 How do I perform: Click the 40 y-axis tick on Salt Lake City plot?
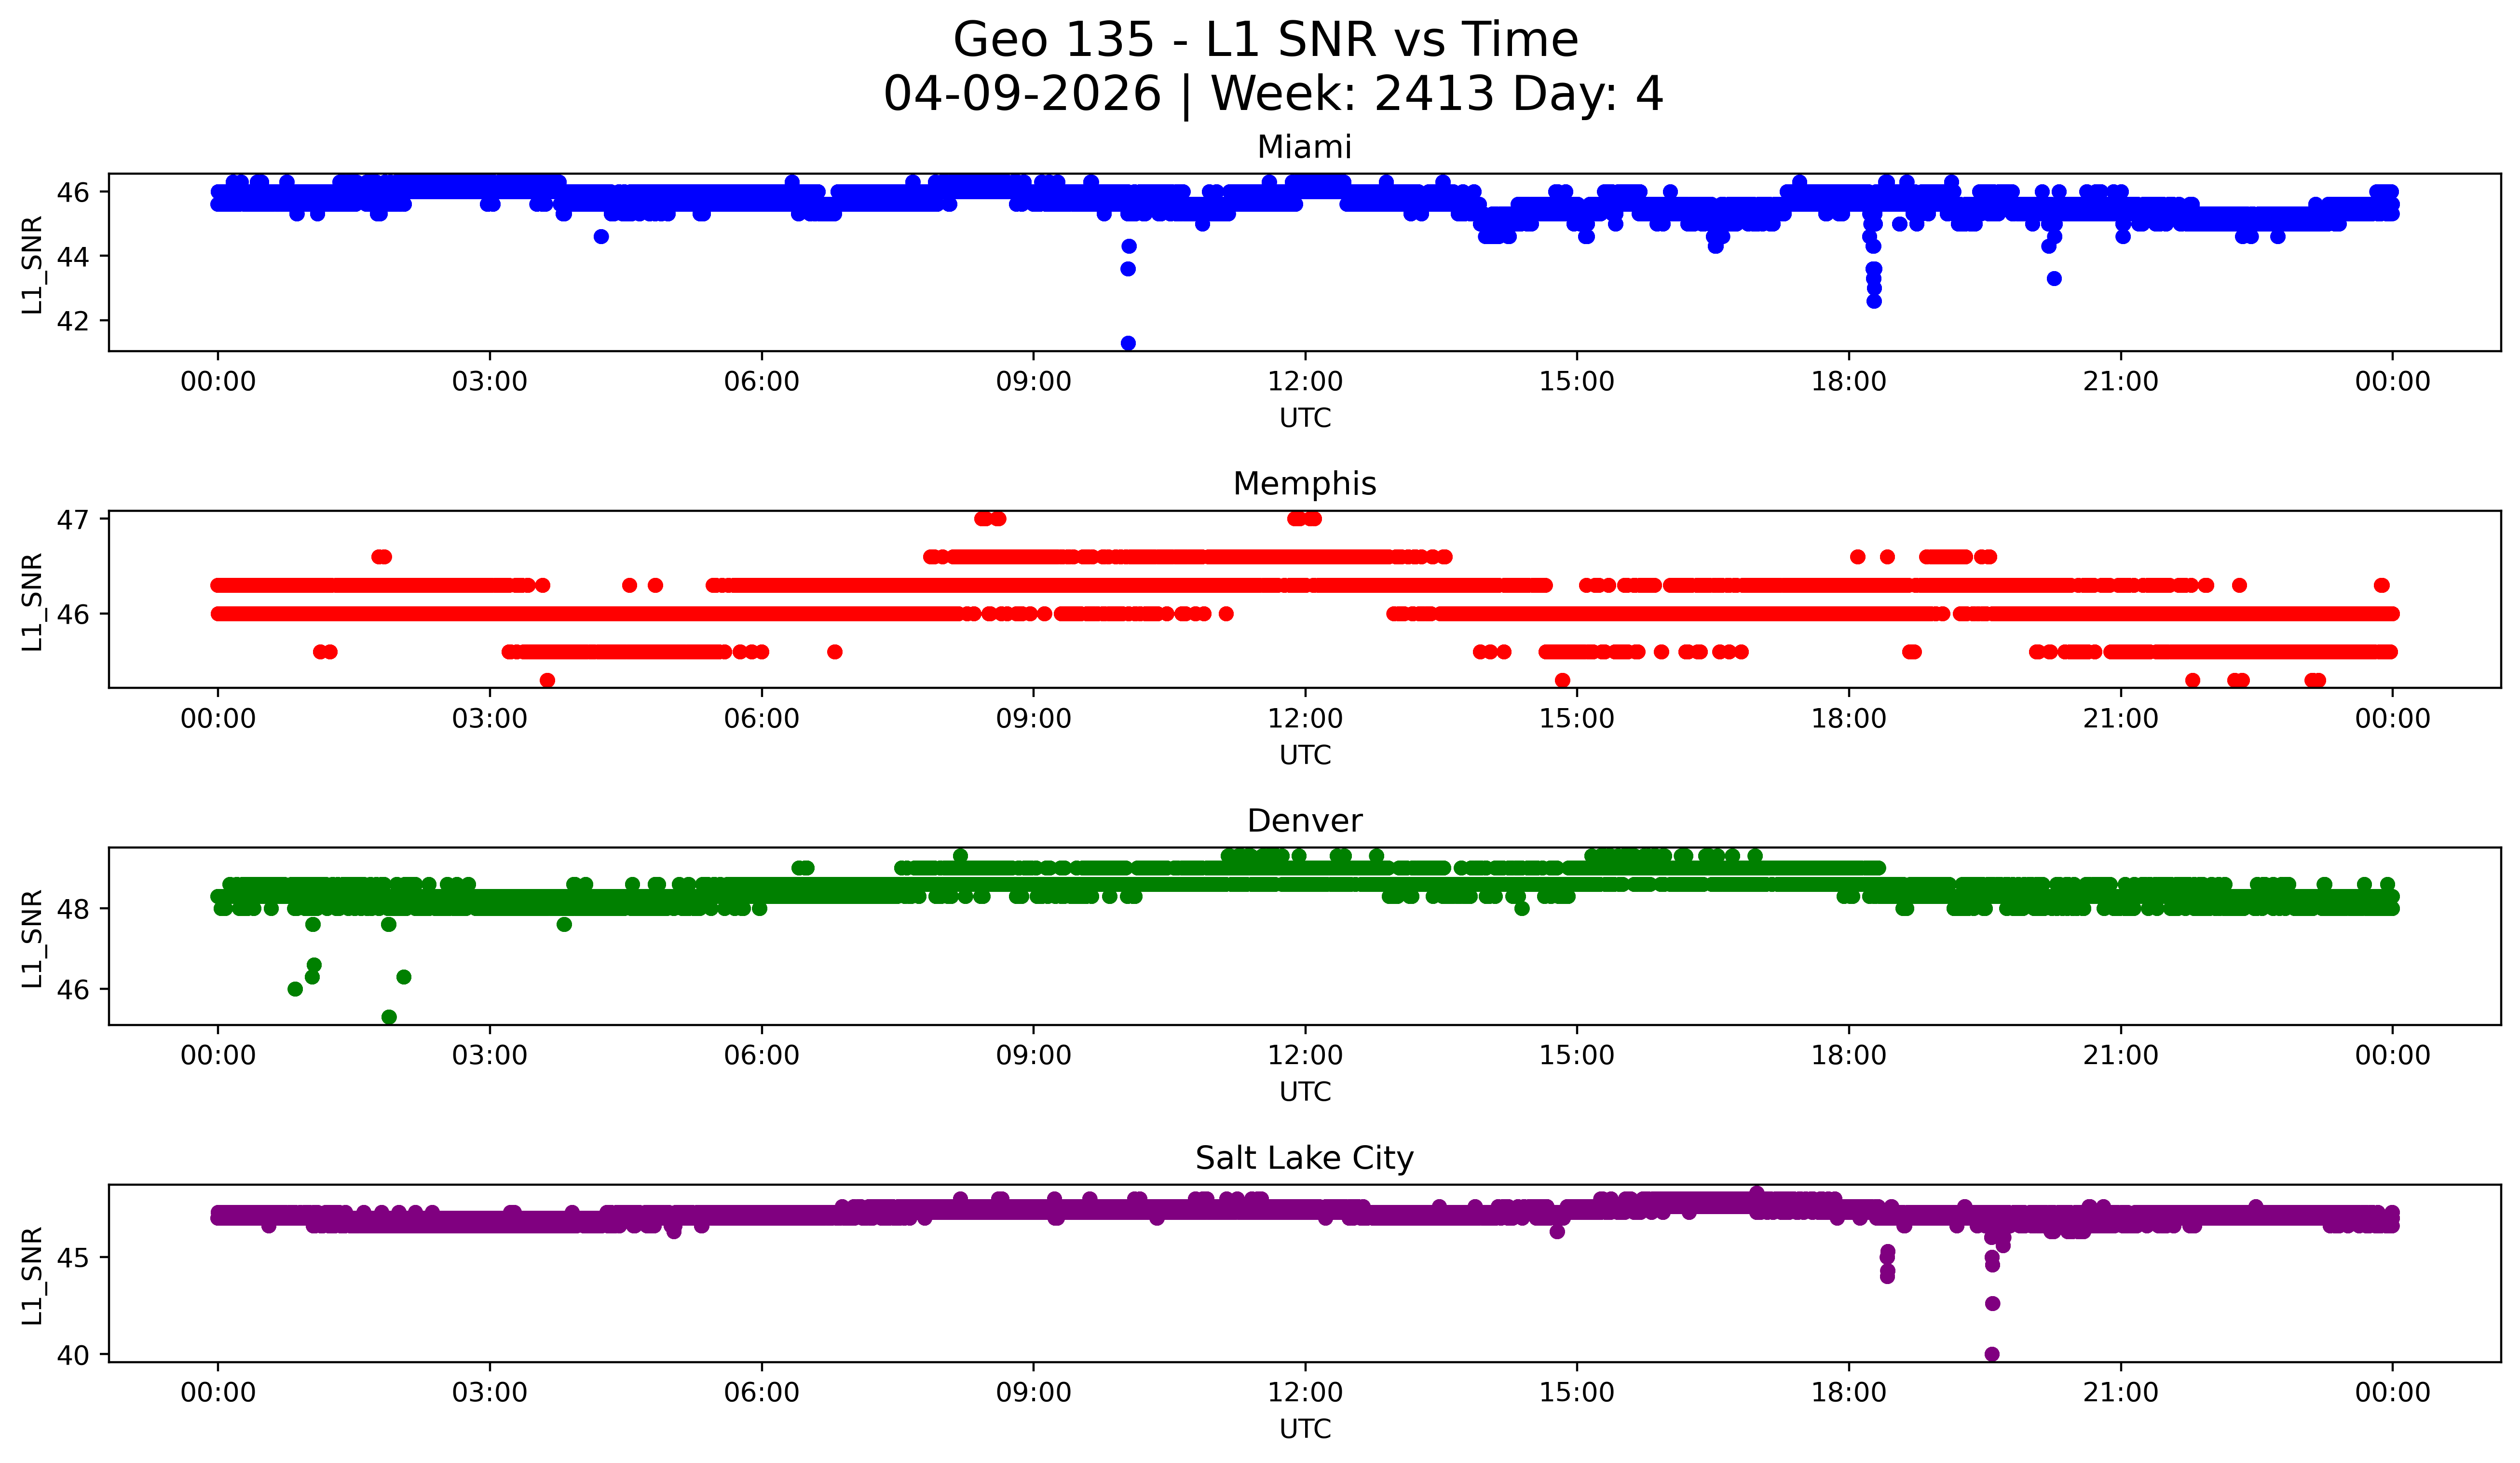[x=74, y=1355]
